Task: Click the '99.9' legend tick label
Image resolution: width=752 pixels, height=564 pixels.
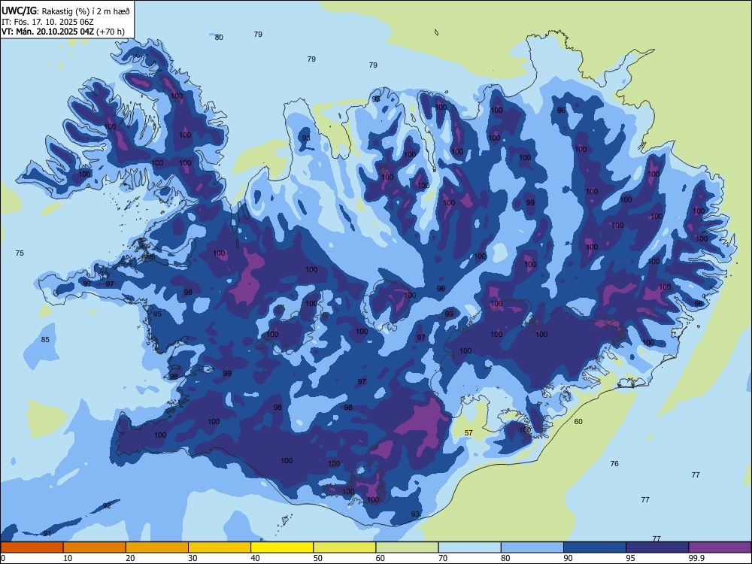Action: click(696, 558)
